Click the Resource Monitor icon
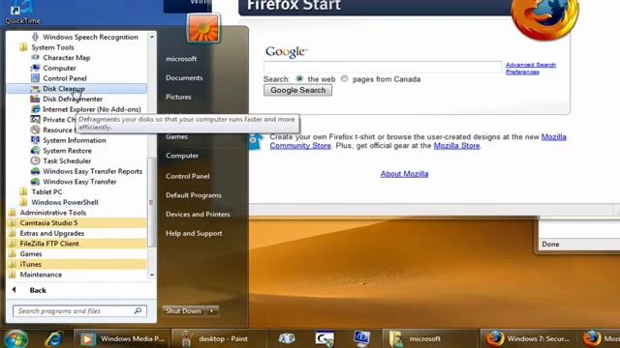 35,130
